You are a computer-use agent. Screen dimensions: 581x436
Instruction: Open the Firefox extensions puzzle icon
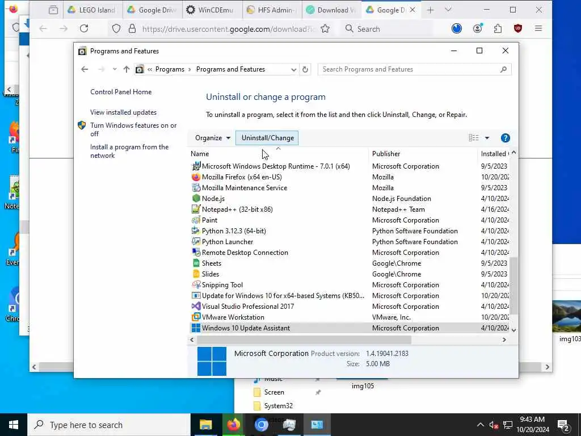(x=498, y=28)
